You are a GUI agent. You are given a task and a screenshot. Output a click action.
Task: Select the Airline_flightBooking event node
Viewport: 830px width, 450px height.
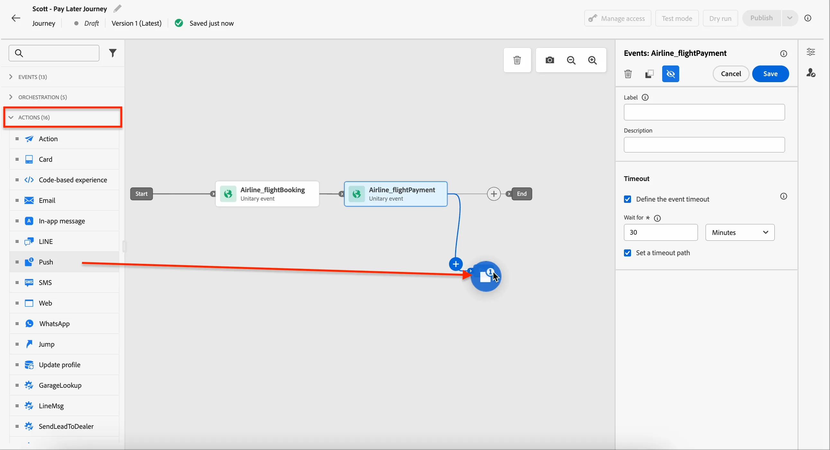point(267,194)
